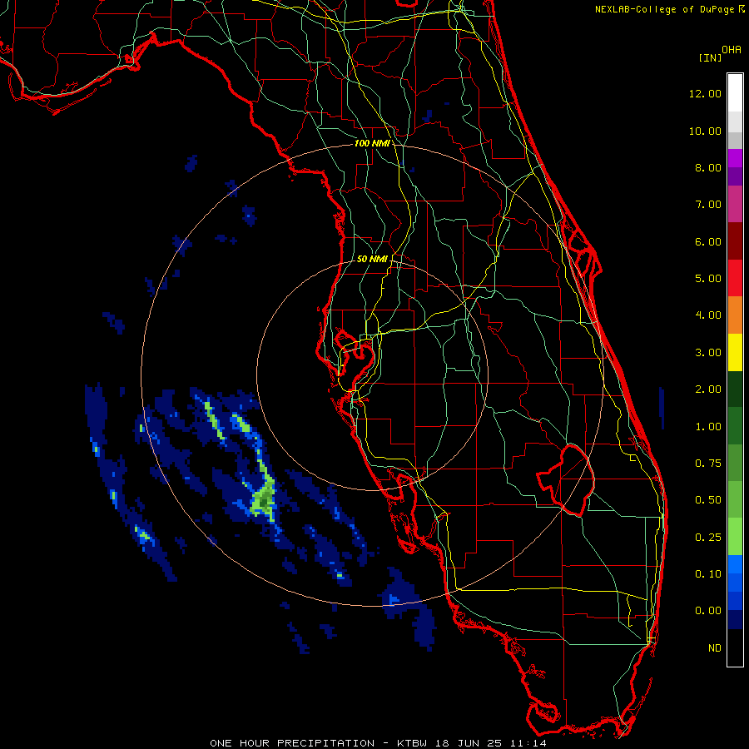Click the 8.00 legend value
The width and height of the screenshot is (749, 749).
708,167
